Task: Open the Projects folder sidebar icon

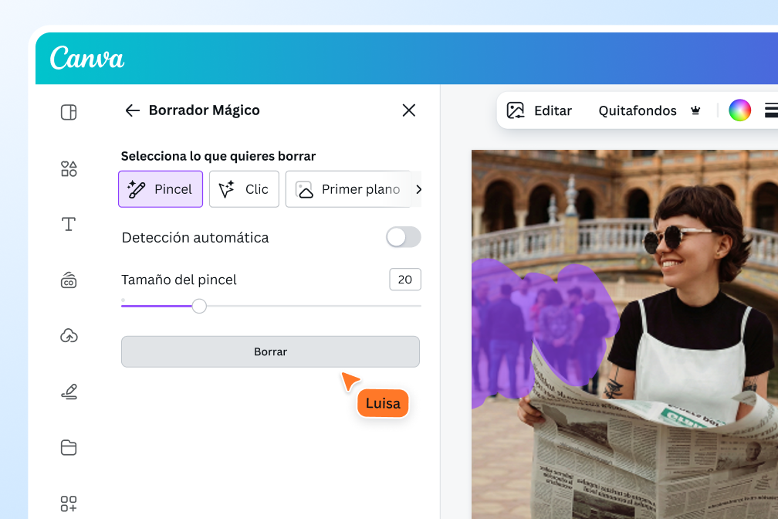Action: pos(69,447)
